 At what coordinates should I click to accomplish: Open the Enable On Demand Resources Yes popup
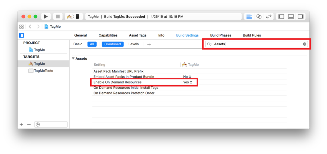click(x=187, y=82)
